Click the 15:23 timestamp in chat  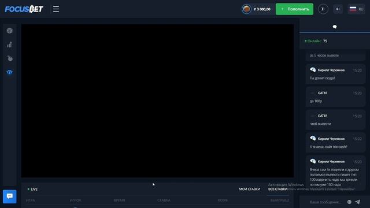[x=357, y=162]
